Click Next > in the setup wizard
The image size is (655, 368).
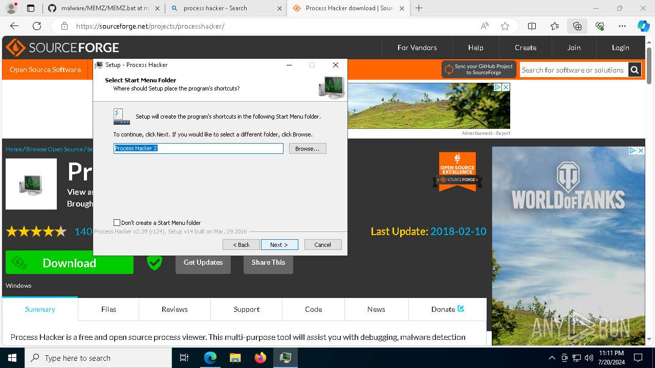(x=279, y=245)
